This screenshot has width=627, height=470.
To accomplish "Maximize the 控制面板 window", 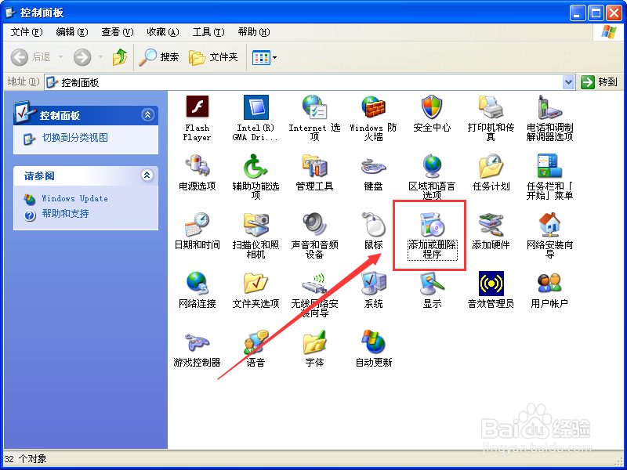I will point(596,13).
